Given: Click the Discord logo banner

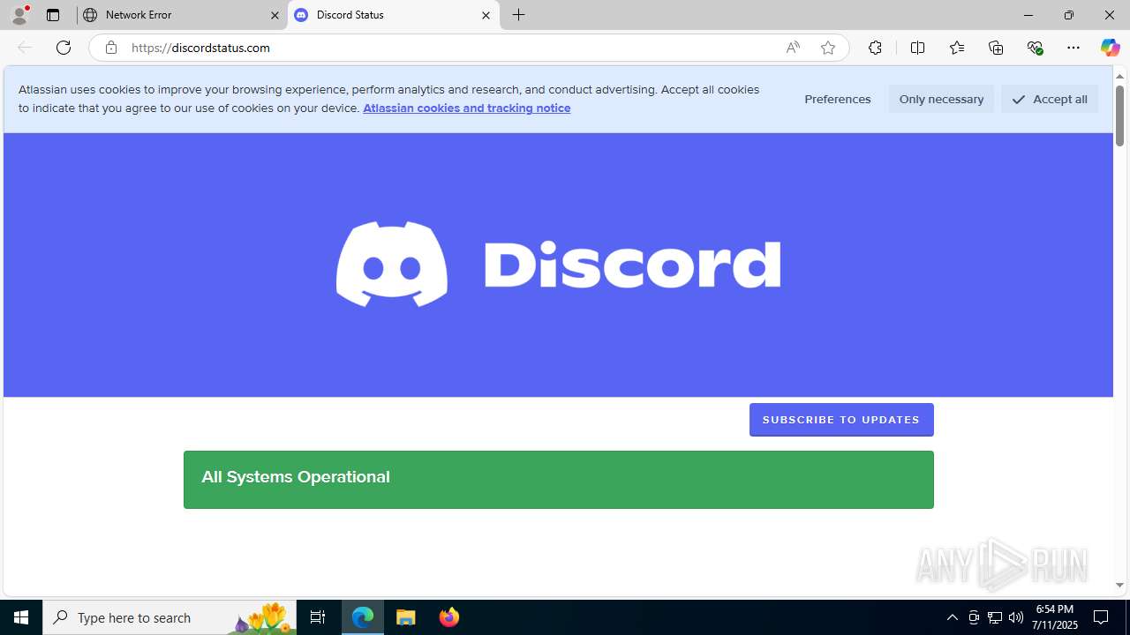Looking at the screenshot, I should 558,264.
